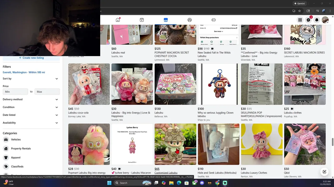The height and width of the screenshot is (187, 334).
Task: Open the Facebook Home tab icon
Action: (118, 20)
